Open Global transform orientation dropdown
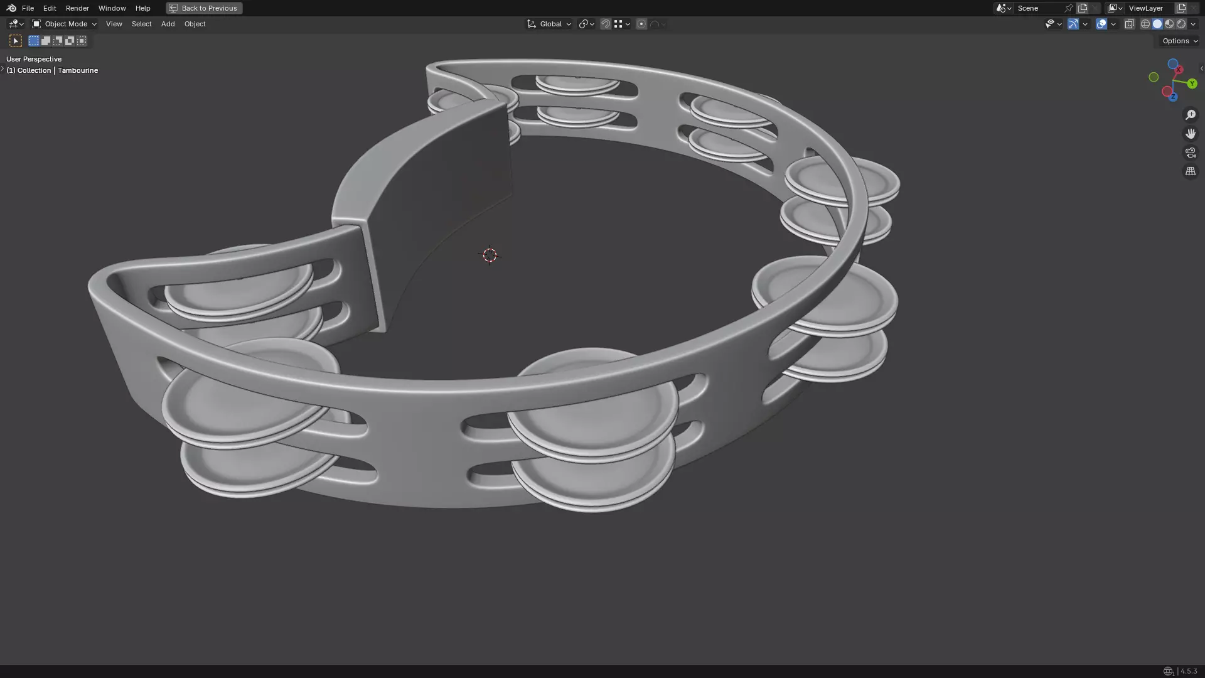1205x678 pixels. point(550,24)
